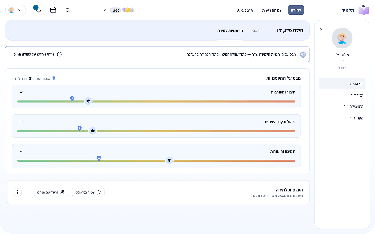
Task: Open the user avatar dropdown in top bar
Action: tap(16, 10)
